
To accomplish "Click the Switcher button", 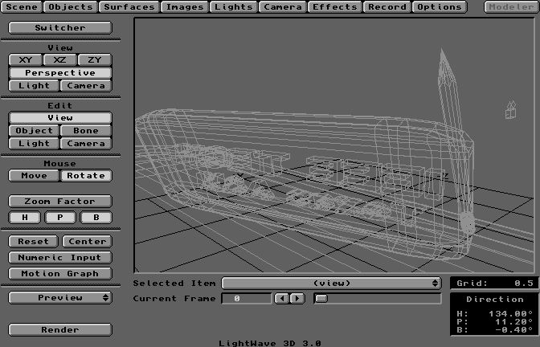I will [x=60, y=27].
